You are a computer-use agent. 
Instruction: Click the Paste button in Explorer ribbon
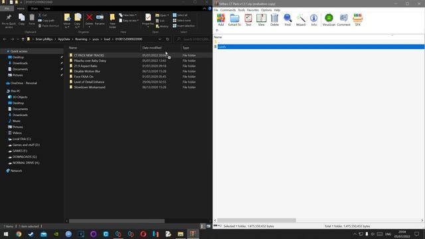[32, 19]
